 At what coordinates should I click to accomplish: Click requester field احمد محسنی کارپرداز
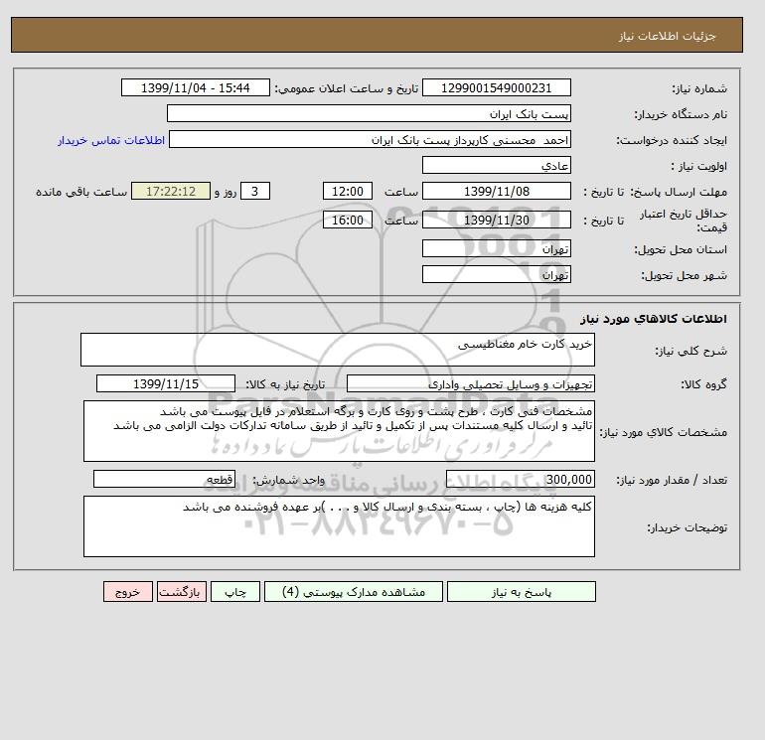370,139
